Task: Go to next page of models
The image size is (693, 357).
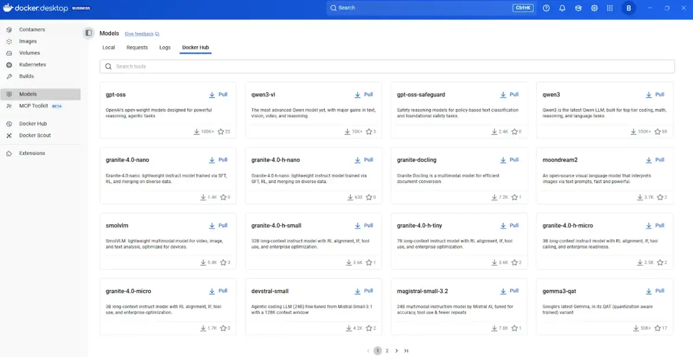Action: 396,351
